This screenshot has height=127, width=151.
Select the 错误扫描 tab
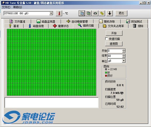[86, 26]
